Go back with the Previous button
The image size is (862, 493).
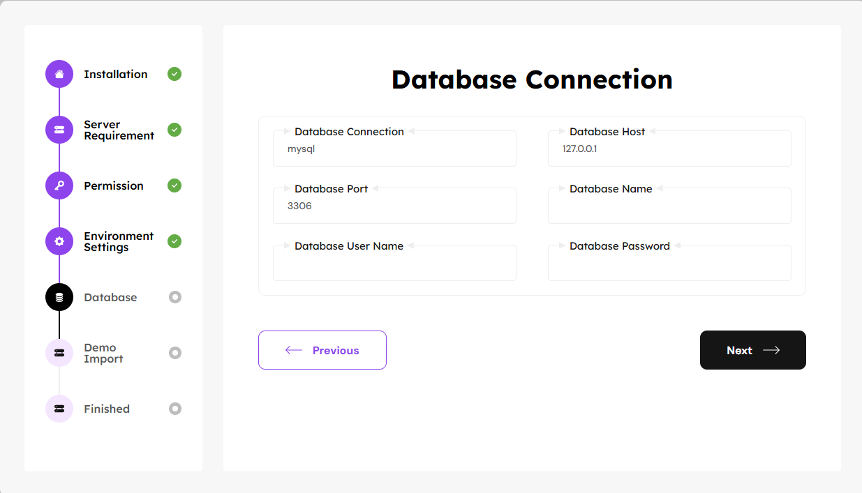pyautogui.click(x=322, y=350)
